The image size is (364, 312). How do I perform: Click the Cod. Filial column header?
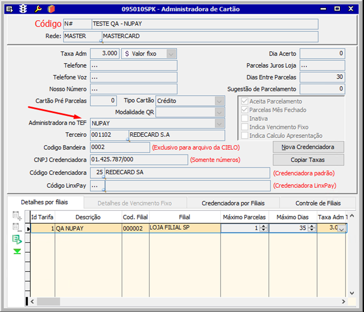click(136, 217)
